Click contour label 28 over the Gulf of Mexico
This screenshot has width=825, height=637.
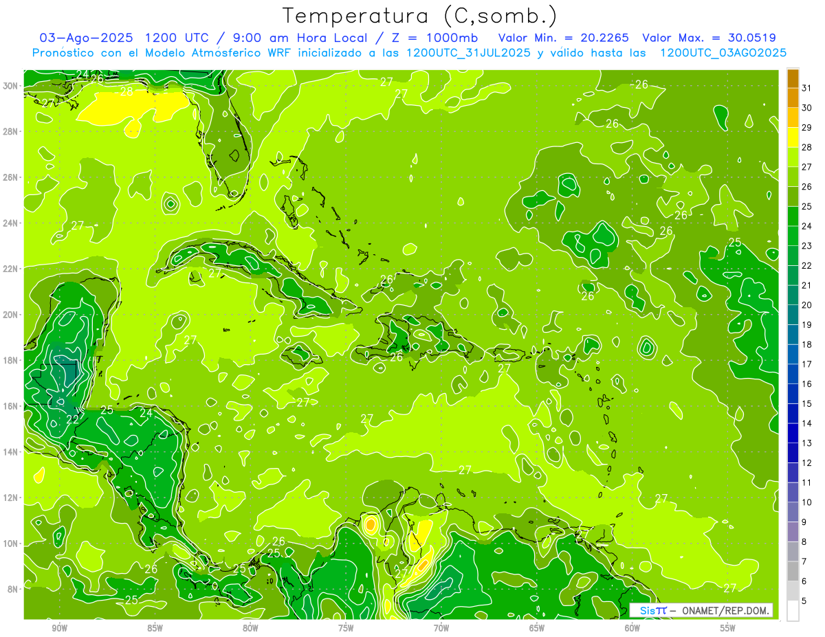[126, 91]
